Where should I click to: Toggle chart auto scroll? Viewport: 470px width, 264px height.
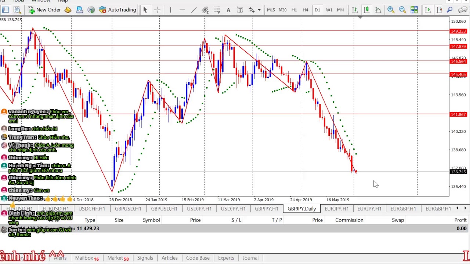(428, 10)
